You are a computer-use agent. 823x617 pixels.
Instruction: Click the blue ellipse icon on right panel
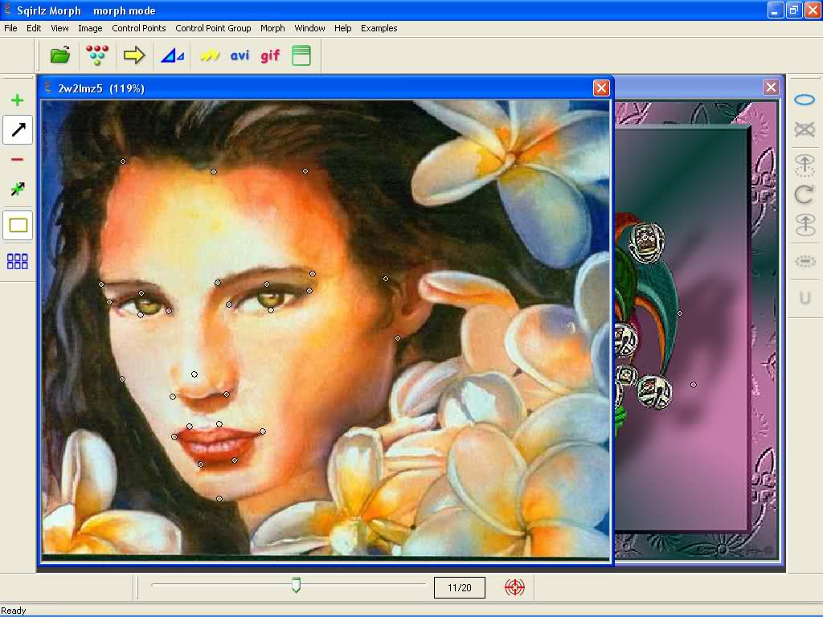804,100
